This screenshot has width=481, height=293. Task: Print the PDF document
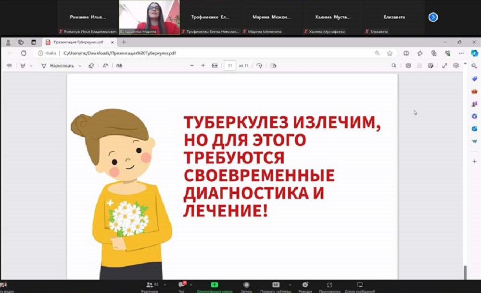pyautogui.click(x=408, y=66)
